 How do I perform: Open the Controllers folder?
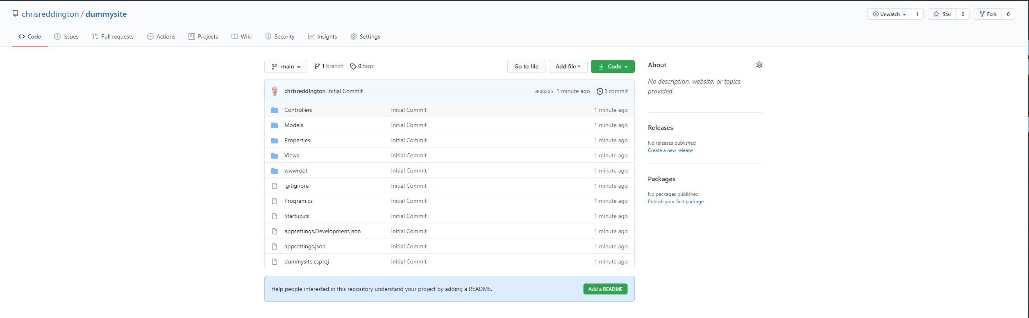(x=298, y=110)
